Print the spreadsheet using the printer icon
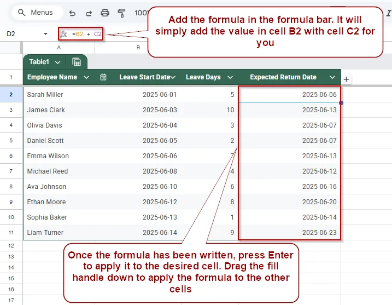Image resolution: width=392 pixels, height=305 pixels. pyautogui.click(x=105, y=13)
